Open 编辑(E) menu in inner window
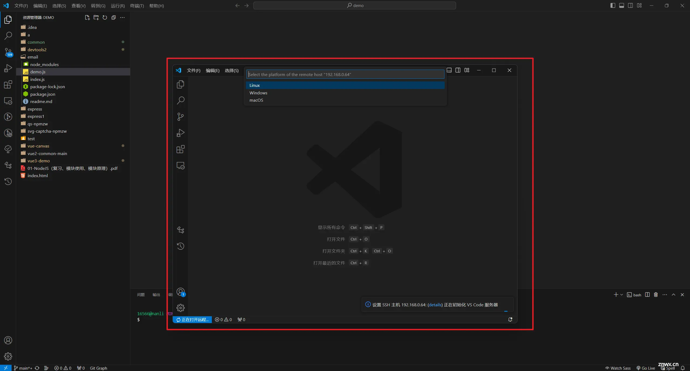This screenshot has height=371, width=690. [213, 70]
